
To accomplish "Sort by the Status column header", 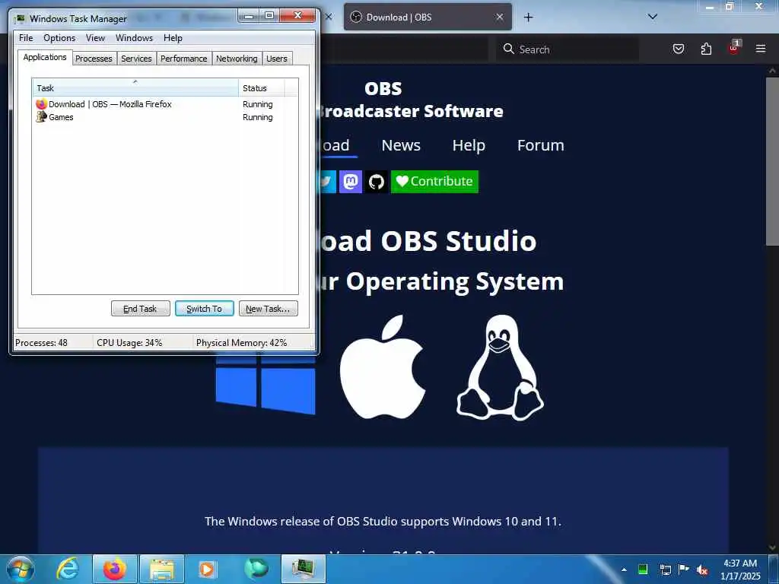I will tap(262, 88).
